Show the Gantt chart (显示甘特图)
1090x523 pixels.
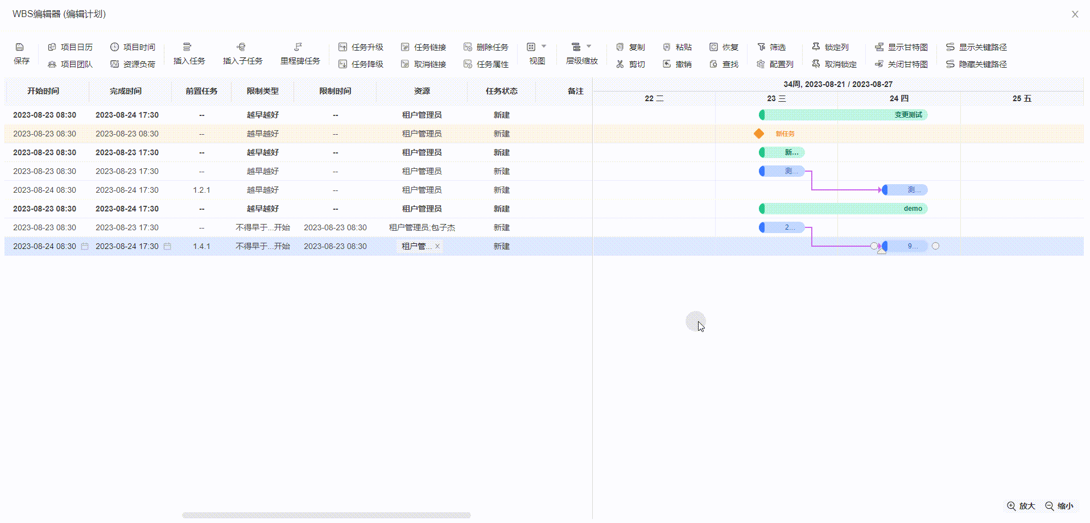pyautogui.click(x=901, y=47)
